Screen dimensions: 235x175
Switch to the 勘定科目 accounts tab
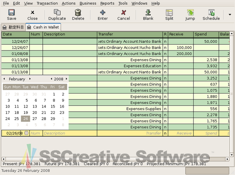pyautogui.click(x=13, y=27)
